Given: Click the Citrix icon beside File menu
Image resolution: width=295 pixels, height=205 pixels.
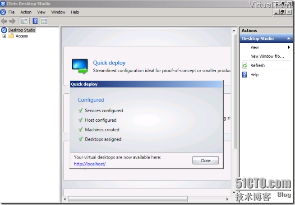Looking at the screenshot, I should pyautogui.click(x=3, y=12).
